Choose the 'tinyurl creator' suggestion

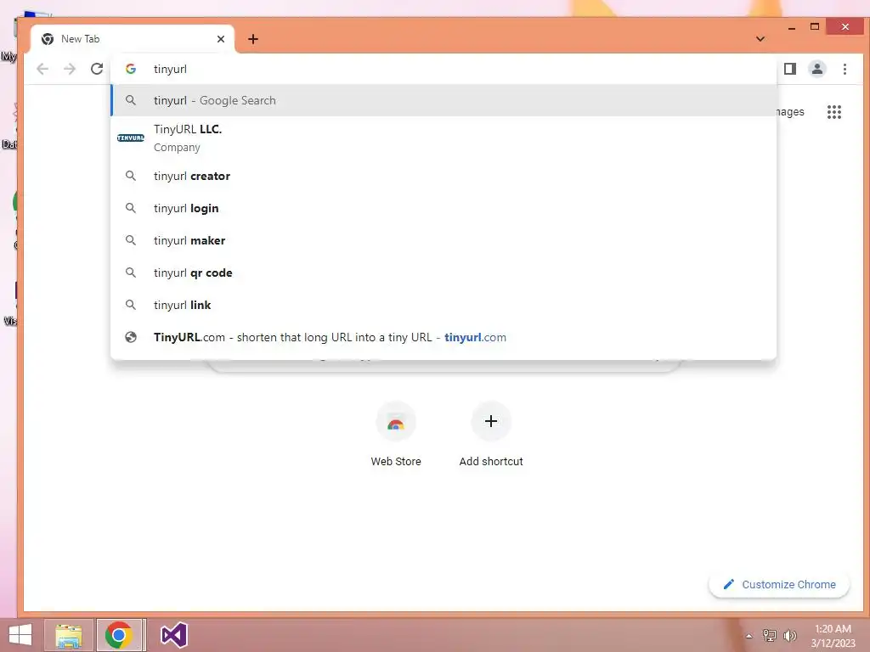(x=443, y=176)
